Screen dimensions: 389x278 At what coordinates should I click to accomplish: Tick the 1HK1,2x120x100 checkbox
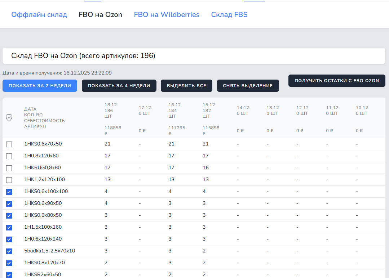9,180
